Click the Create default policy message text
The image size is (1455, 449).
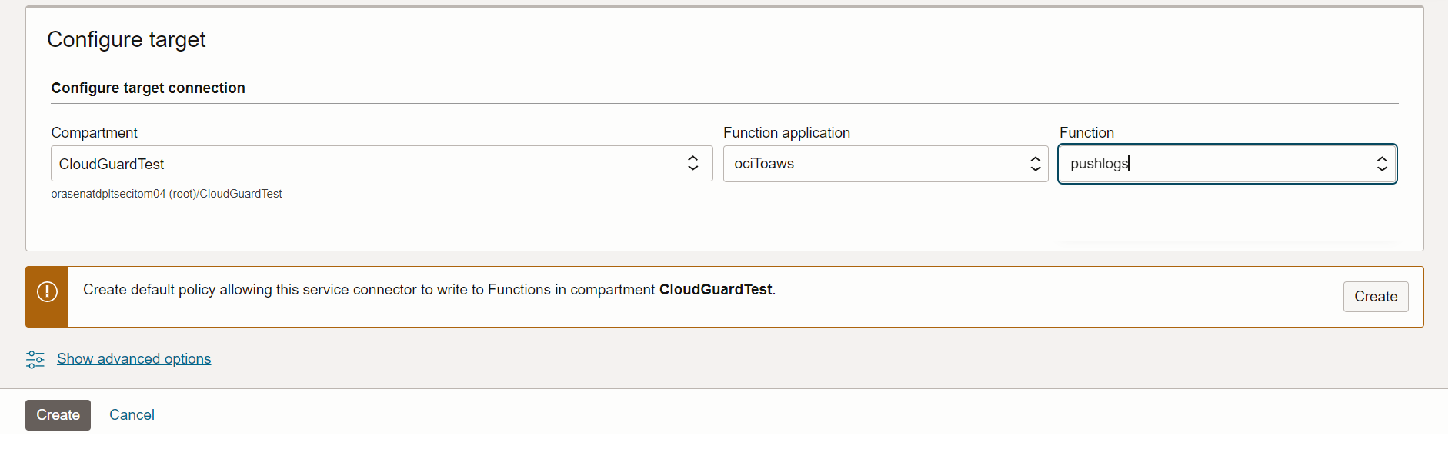point(369,290)
